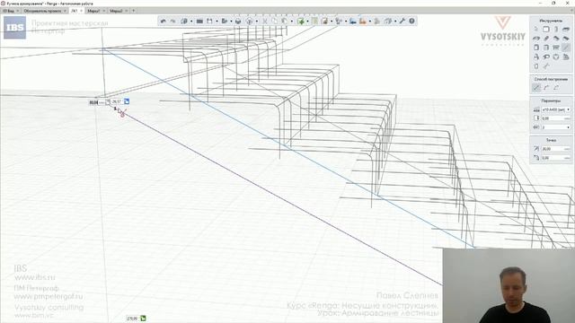Click the copy icon in the toolbar
Viewport: 575px width, 323px height.
point(275,22)
